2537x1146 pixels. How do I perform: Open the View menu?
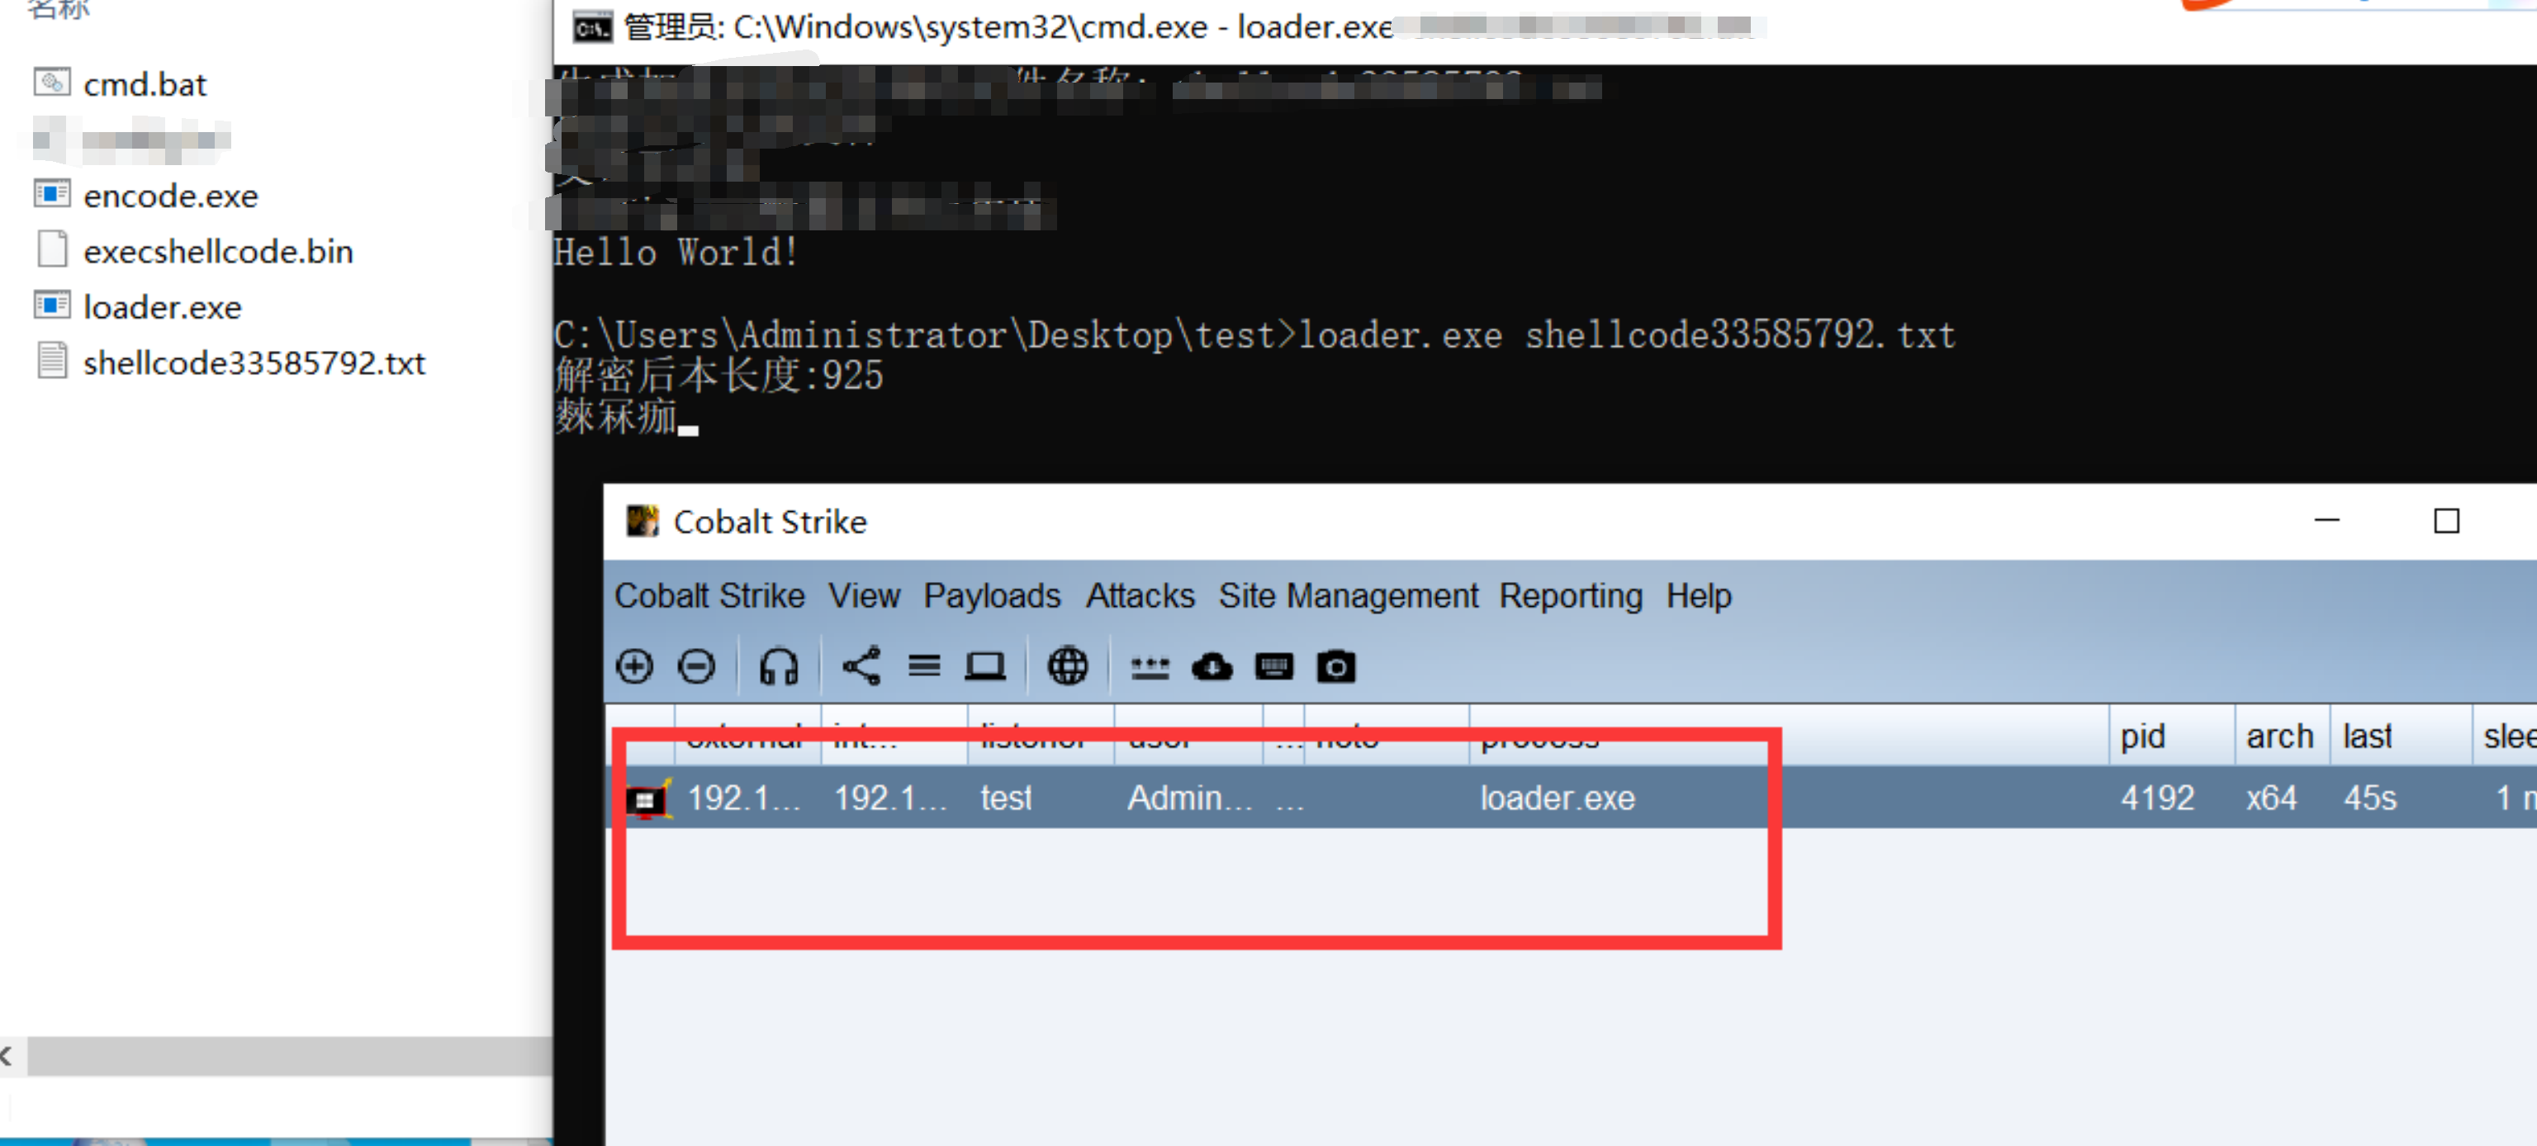pos(864,595)
